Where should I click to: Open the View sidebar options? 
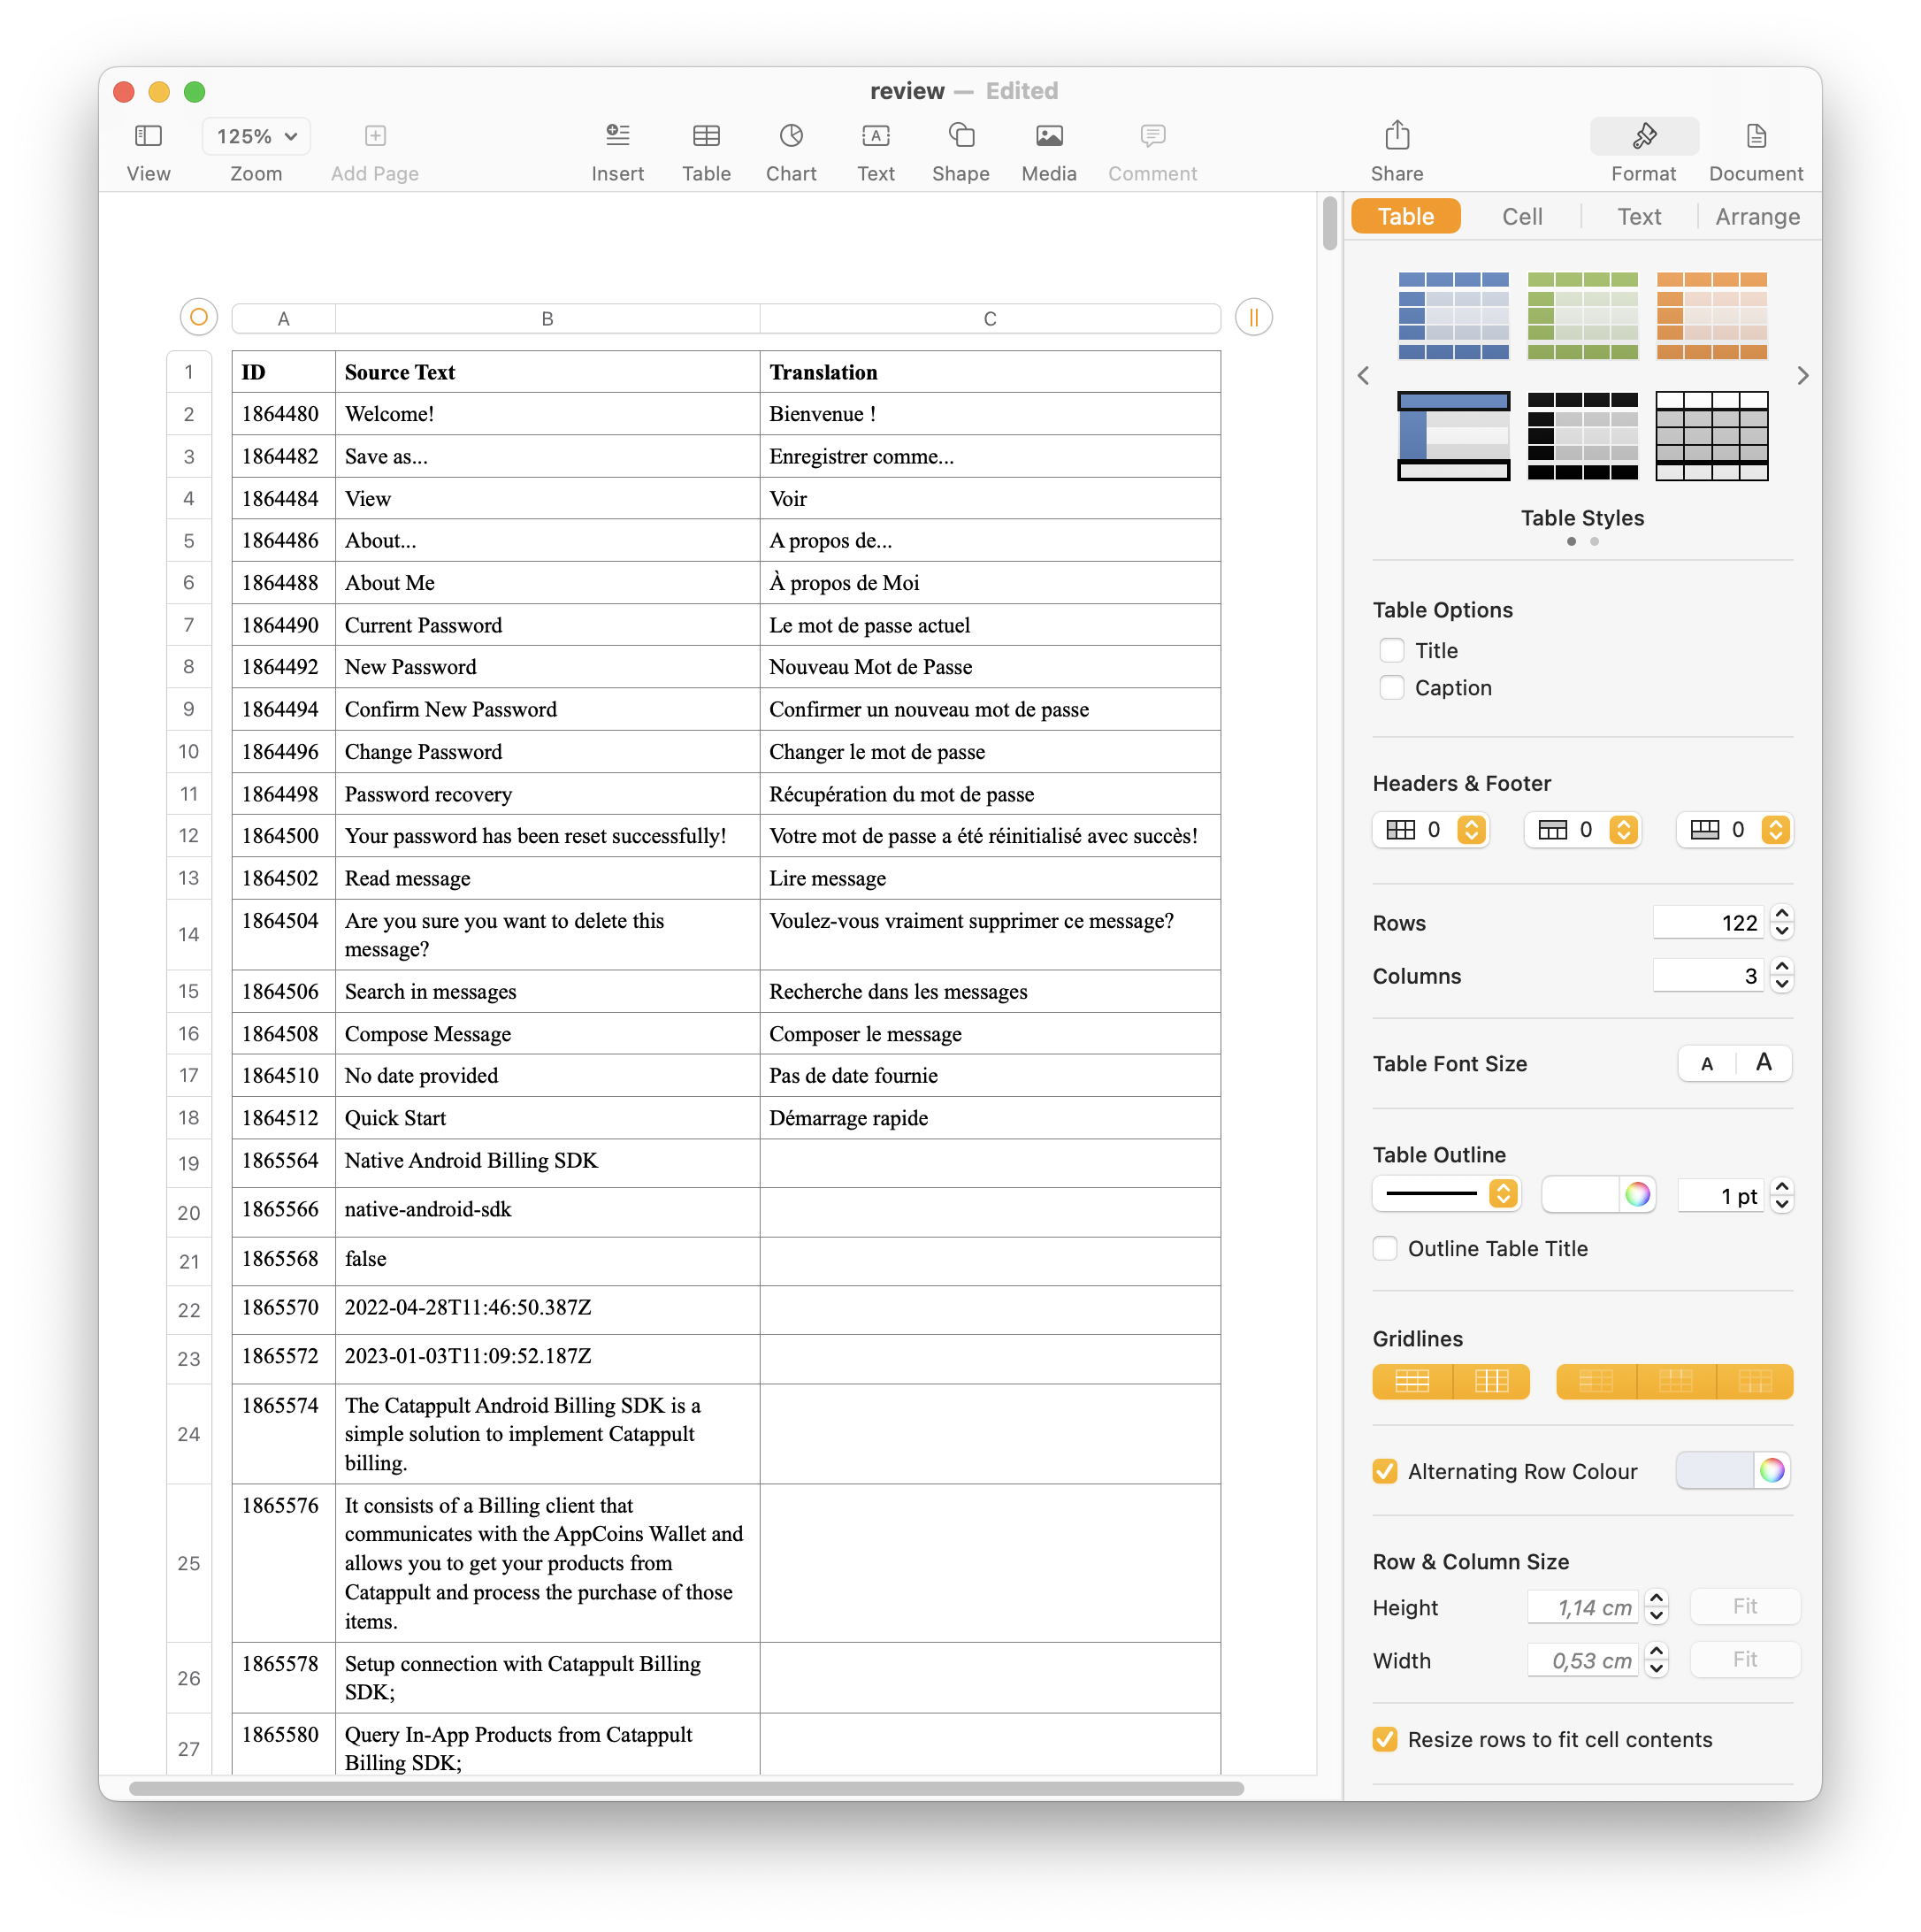tap(148, 136)
